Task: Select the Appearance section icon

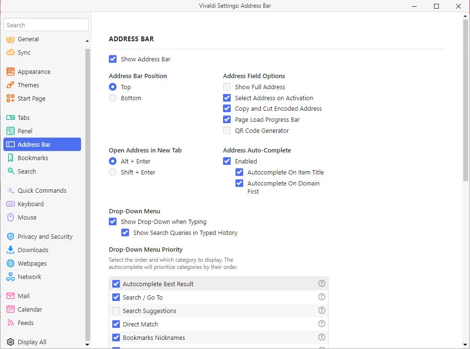Action: click(11, 71)
